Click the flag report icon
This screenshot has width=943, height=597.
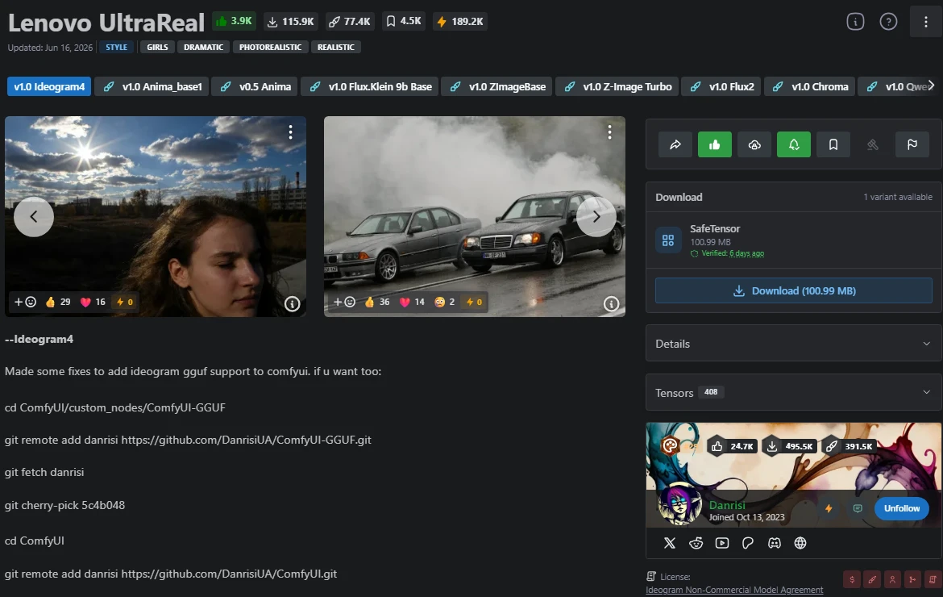click(x=912, y=144)
